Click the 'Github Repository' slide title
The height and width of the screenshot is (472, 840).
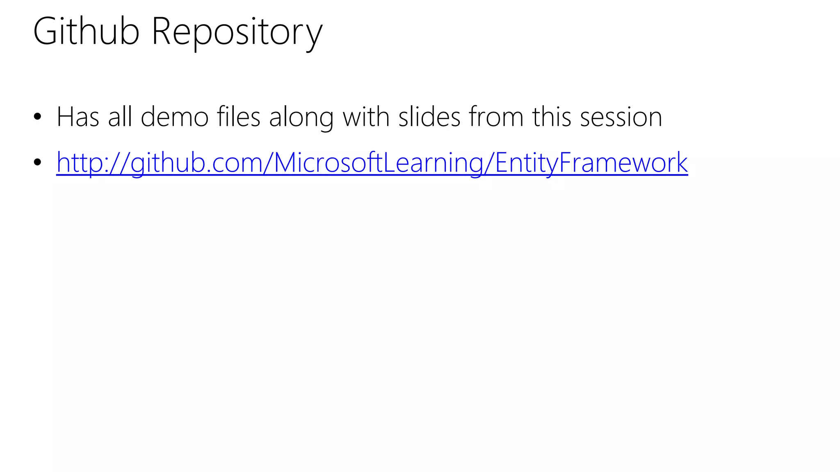coord(178,32)
